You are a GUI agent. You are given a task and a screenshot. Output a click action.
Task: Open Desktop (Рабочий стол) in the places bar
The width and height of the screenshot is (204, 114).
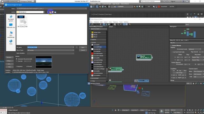coord(11,26)
